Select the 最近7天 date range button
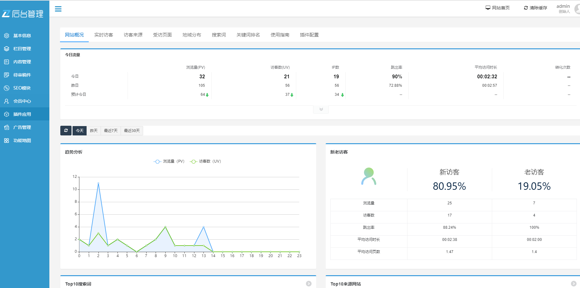This screenshot has width=580, height=288. [x=111, y=130]
